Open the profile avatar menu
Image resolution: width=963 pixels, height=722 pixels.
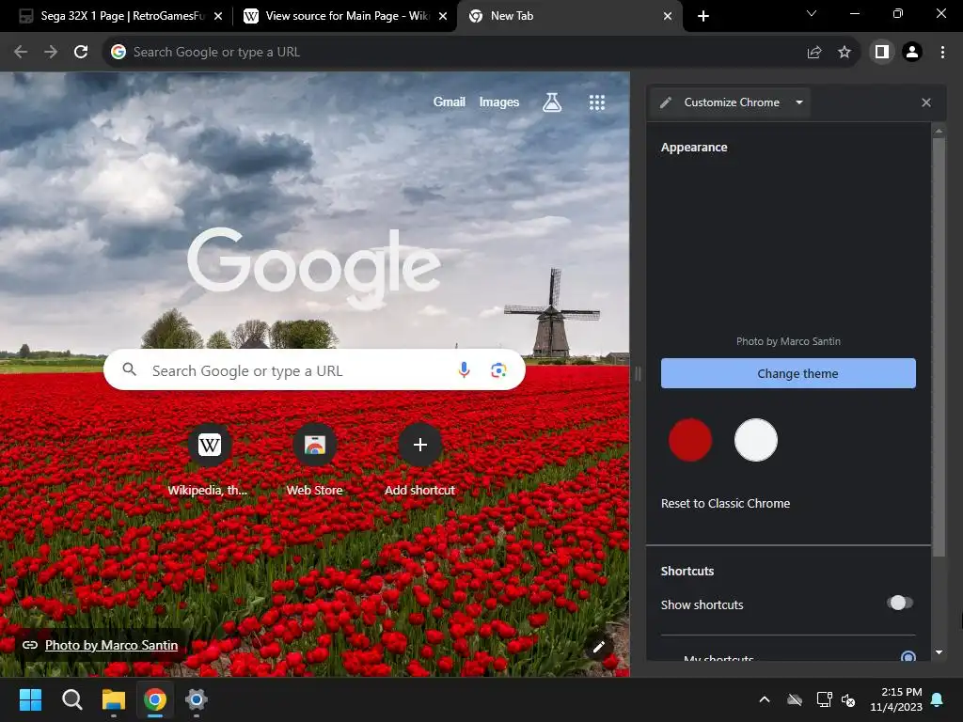tap(912, 53)
